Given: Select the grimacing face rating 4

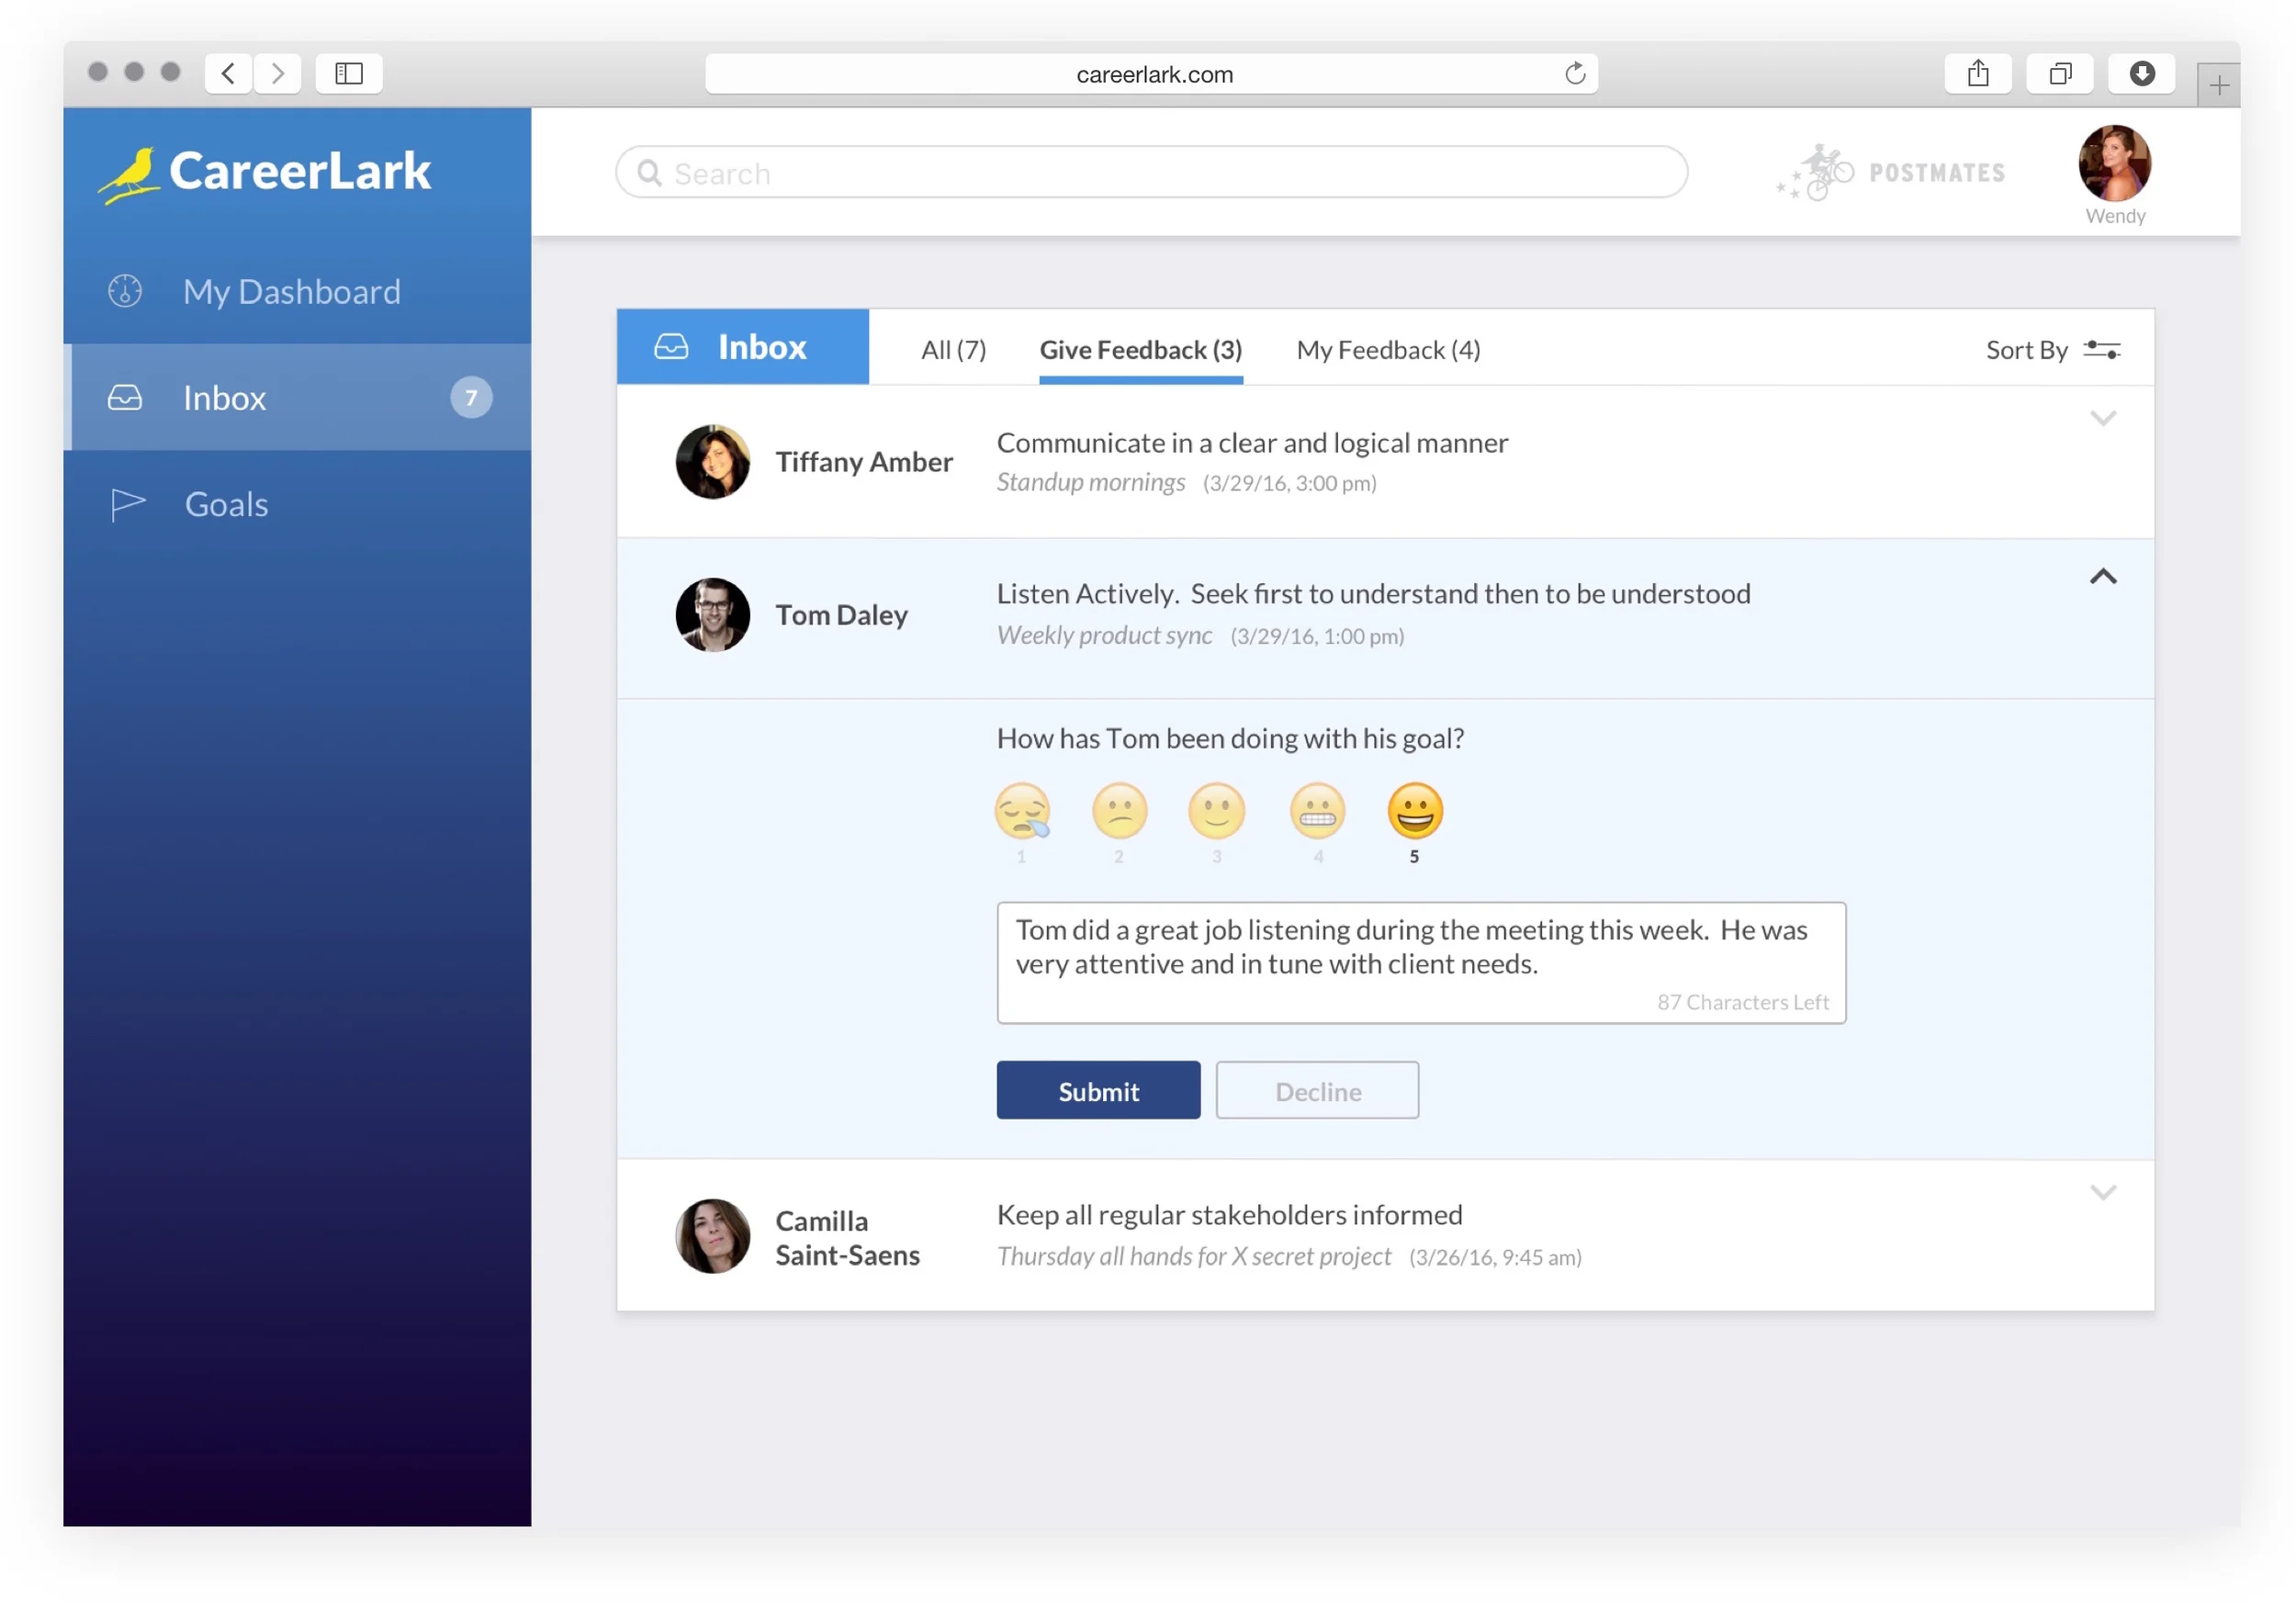Looking at the screenshot, I should click(x=1317, y=810).
